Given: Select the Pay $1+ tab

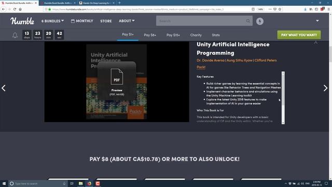Looking at the screenshot, I should [x=128, y=34].
